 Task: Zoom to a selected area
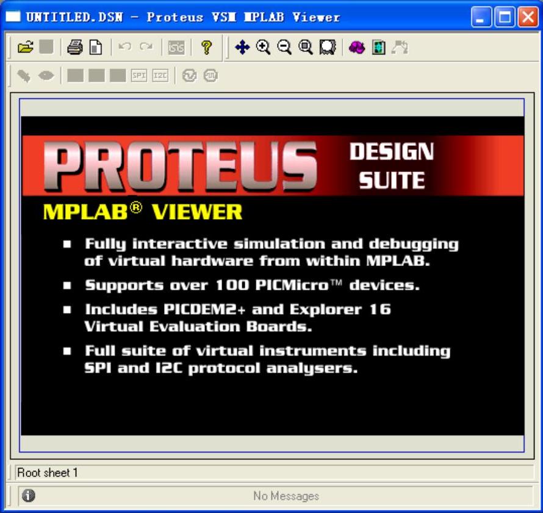[x=328, y=47]
